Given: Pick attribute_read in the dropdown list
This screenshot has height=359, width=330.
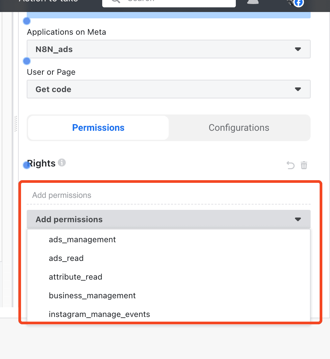Looking at the screenshot, I should click(75, 277).
